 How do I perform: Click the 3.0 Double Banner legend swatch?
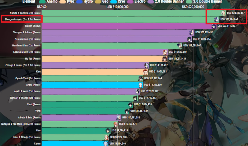(189, 2)
